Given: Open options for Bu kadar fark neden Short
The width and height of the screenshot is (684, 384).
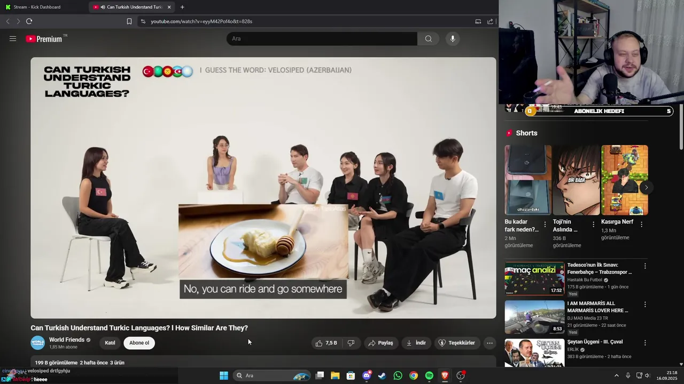Looking at the screenshot, I should pyautogui.click(x=545, y=225).
